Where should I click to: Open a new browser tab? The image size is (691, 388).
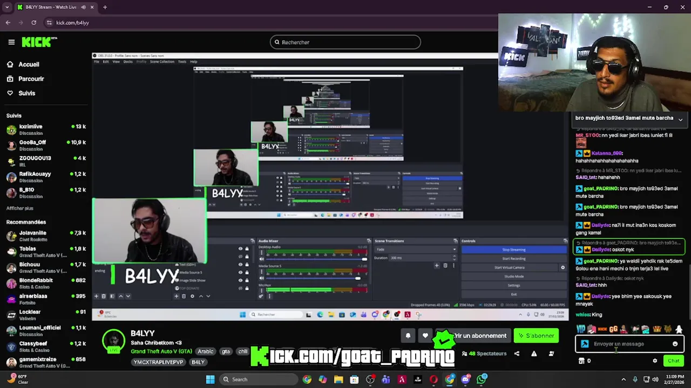click(x=105, y=7)
